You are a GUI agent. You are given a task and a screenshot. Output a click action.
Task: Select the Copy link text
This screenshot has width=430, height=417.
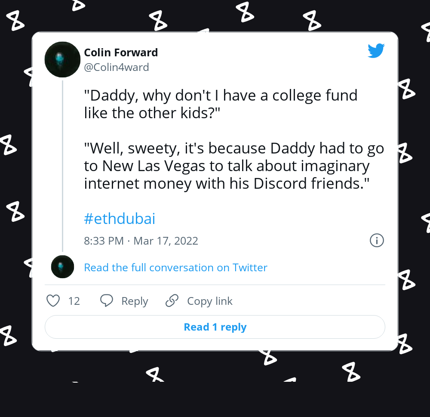point(210,301)
